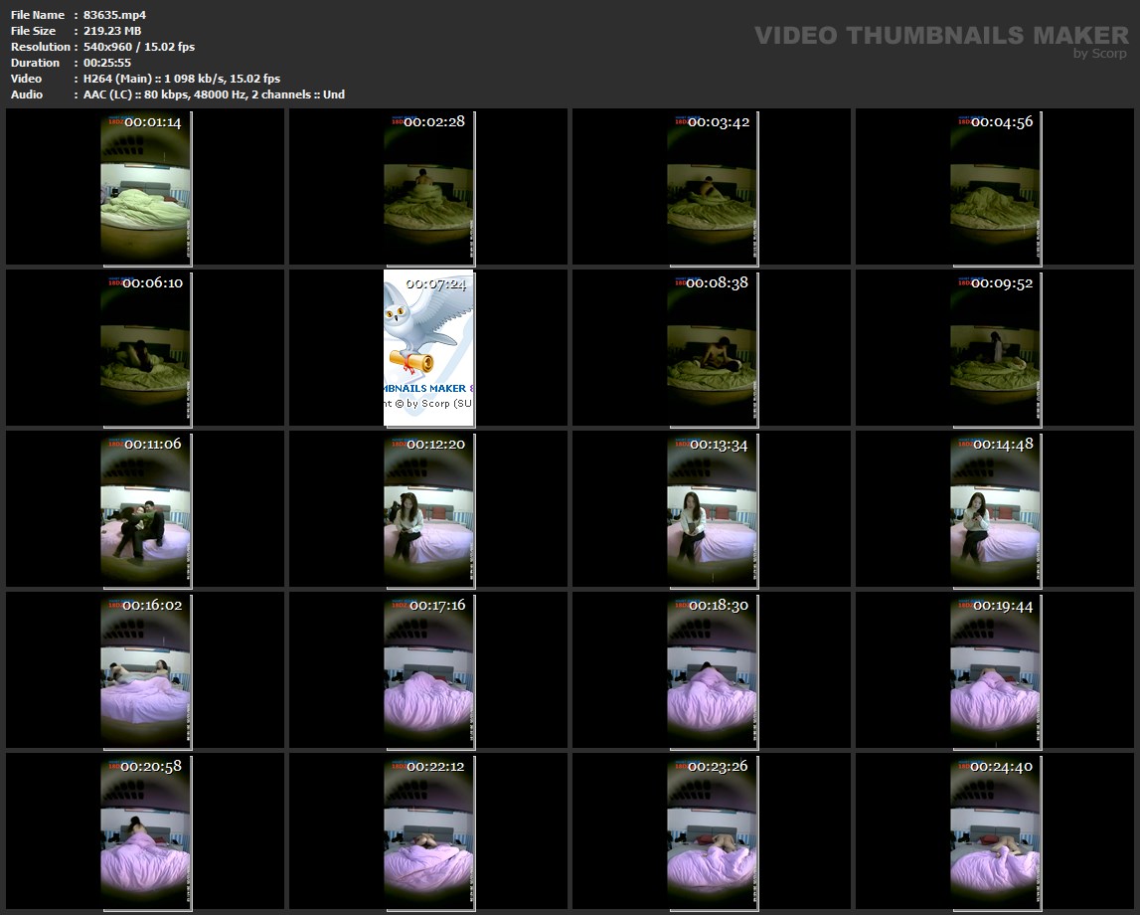Click the 00:11:06 thumbnail
The height and width of the screenshot is (915, 1140).
coord(146,509)
